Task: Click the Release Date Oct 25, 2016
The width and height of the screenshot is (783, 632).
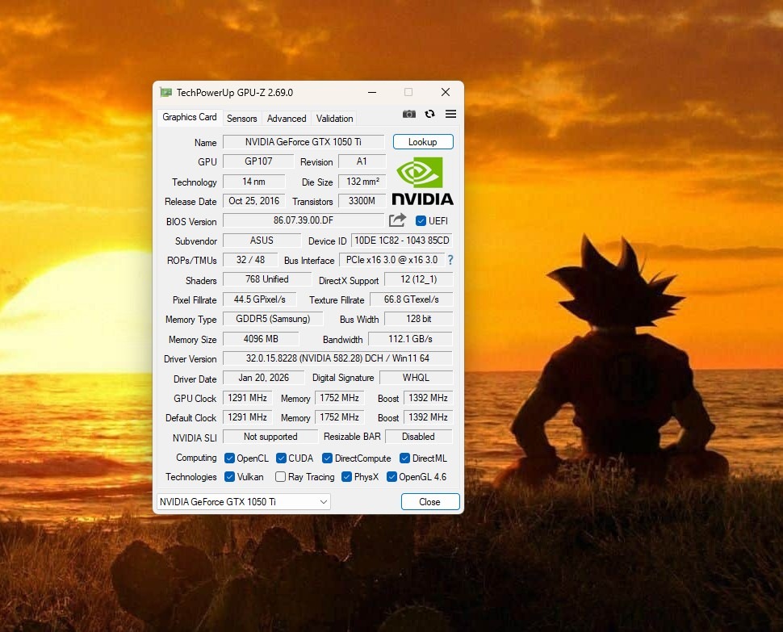Action: [x=253, y=201]
